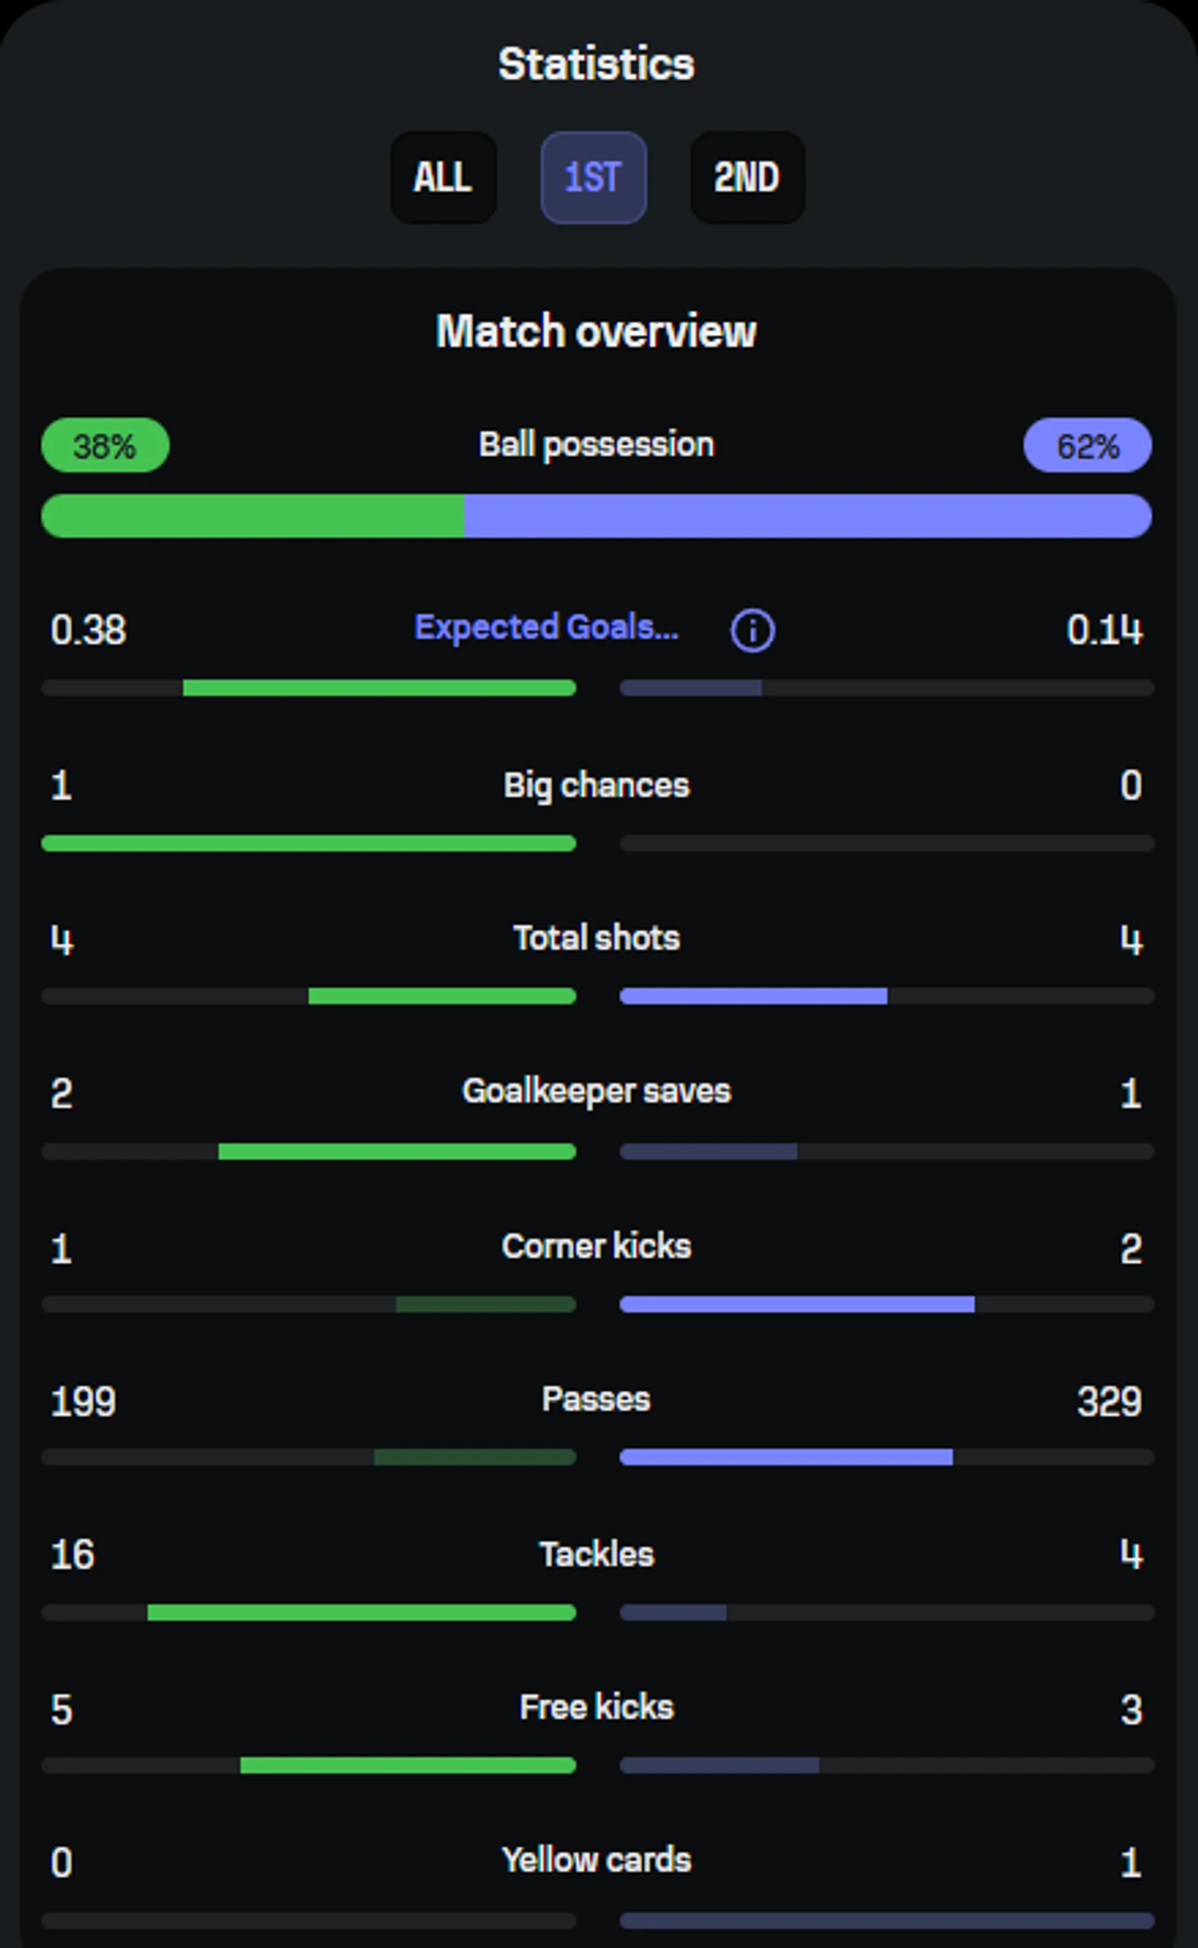Click the Passes count 329
Screen dimensions: 1198x1948
pos(1109,1401)
